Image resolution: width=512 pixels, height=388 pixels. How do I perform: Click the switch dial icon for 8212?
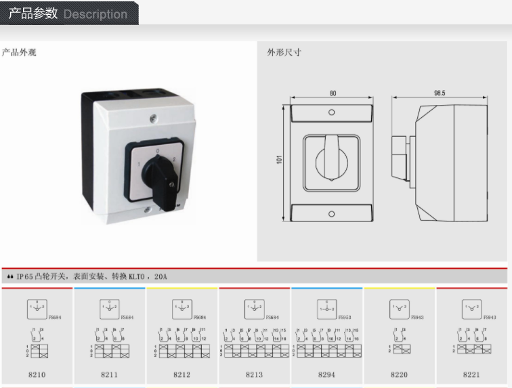182,308
